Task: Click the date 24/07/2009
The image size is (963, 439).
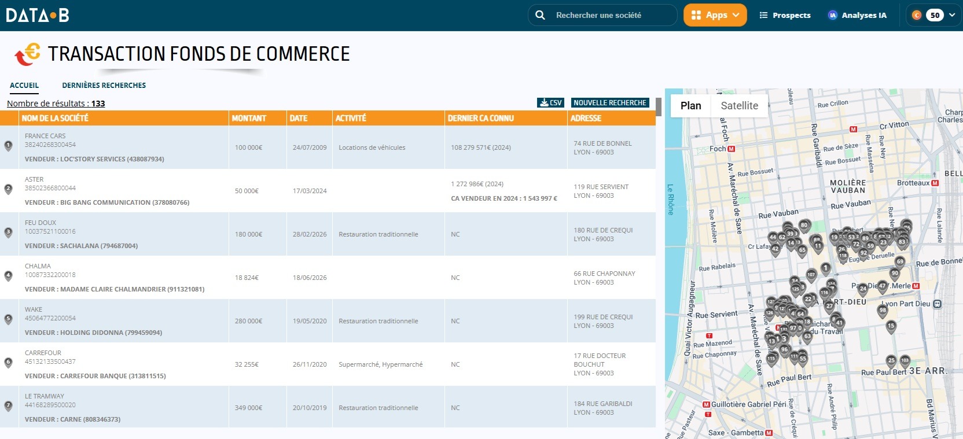Action: 310,147
